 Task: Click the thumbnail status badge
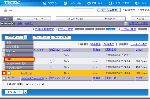79,29
